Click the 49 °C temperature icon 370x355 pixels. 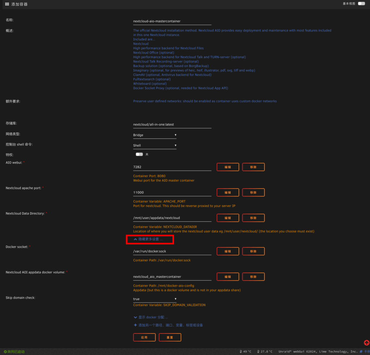(241, 351)
